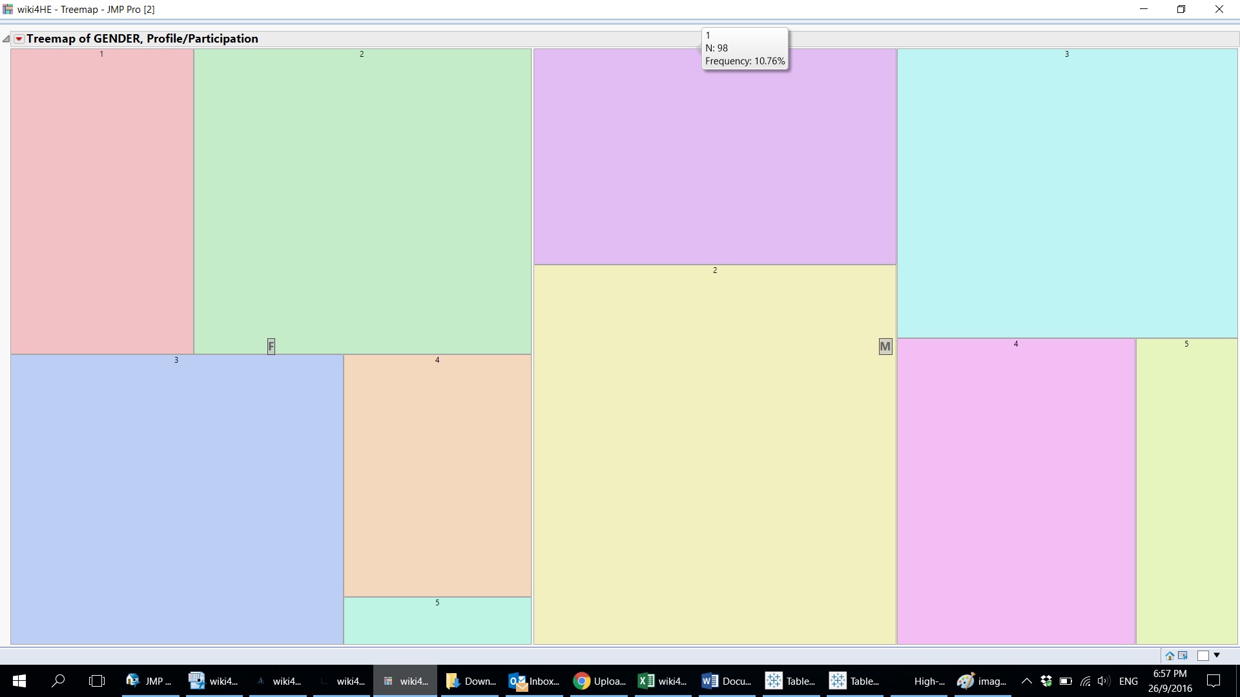Click the M gender label
This screenshot has width=1240, height=697.
coord(885,347)
